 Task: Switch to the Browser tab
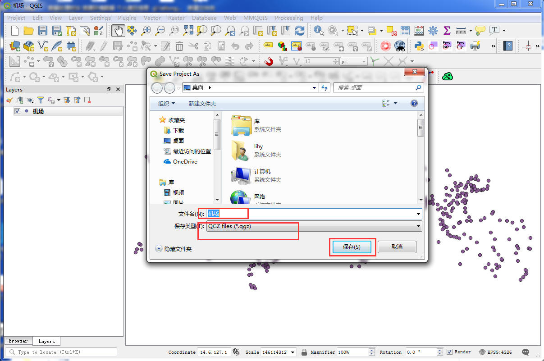tap(18, 341)
